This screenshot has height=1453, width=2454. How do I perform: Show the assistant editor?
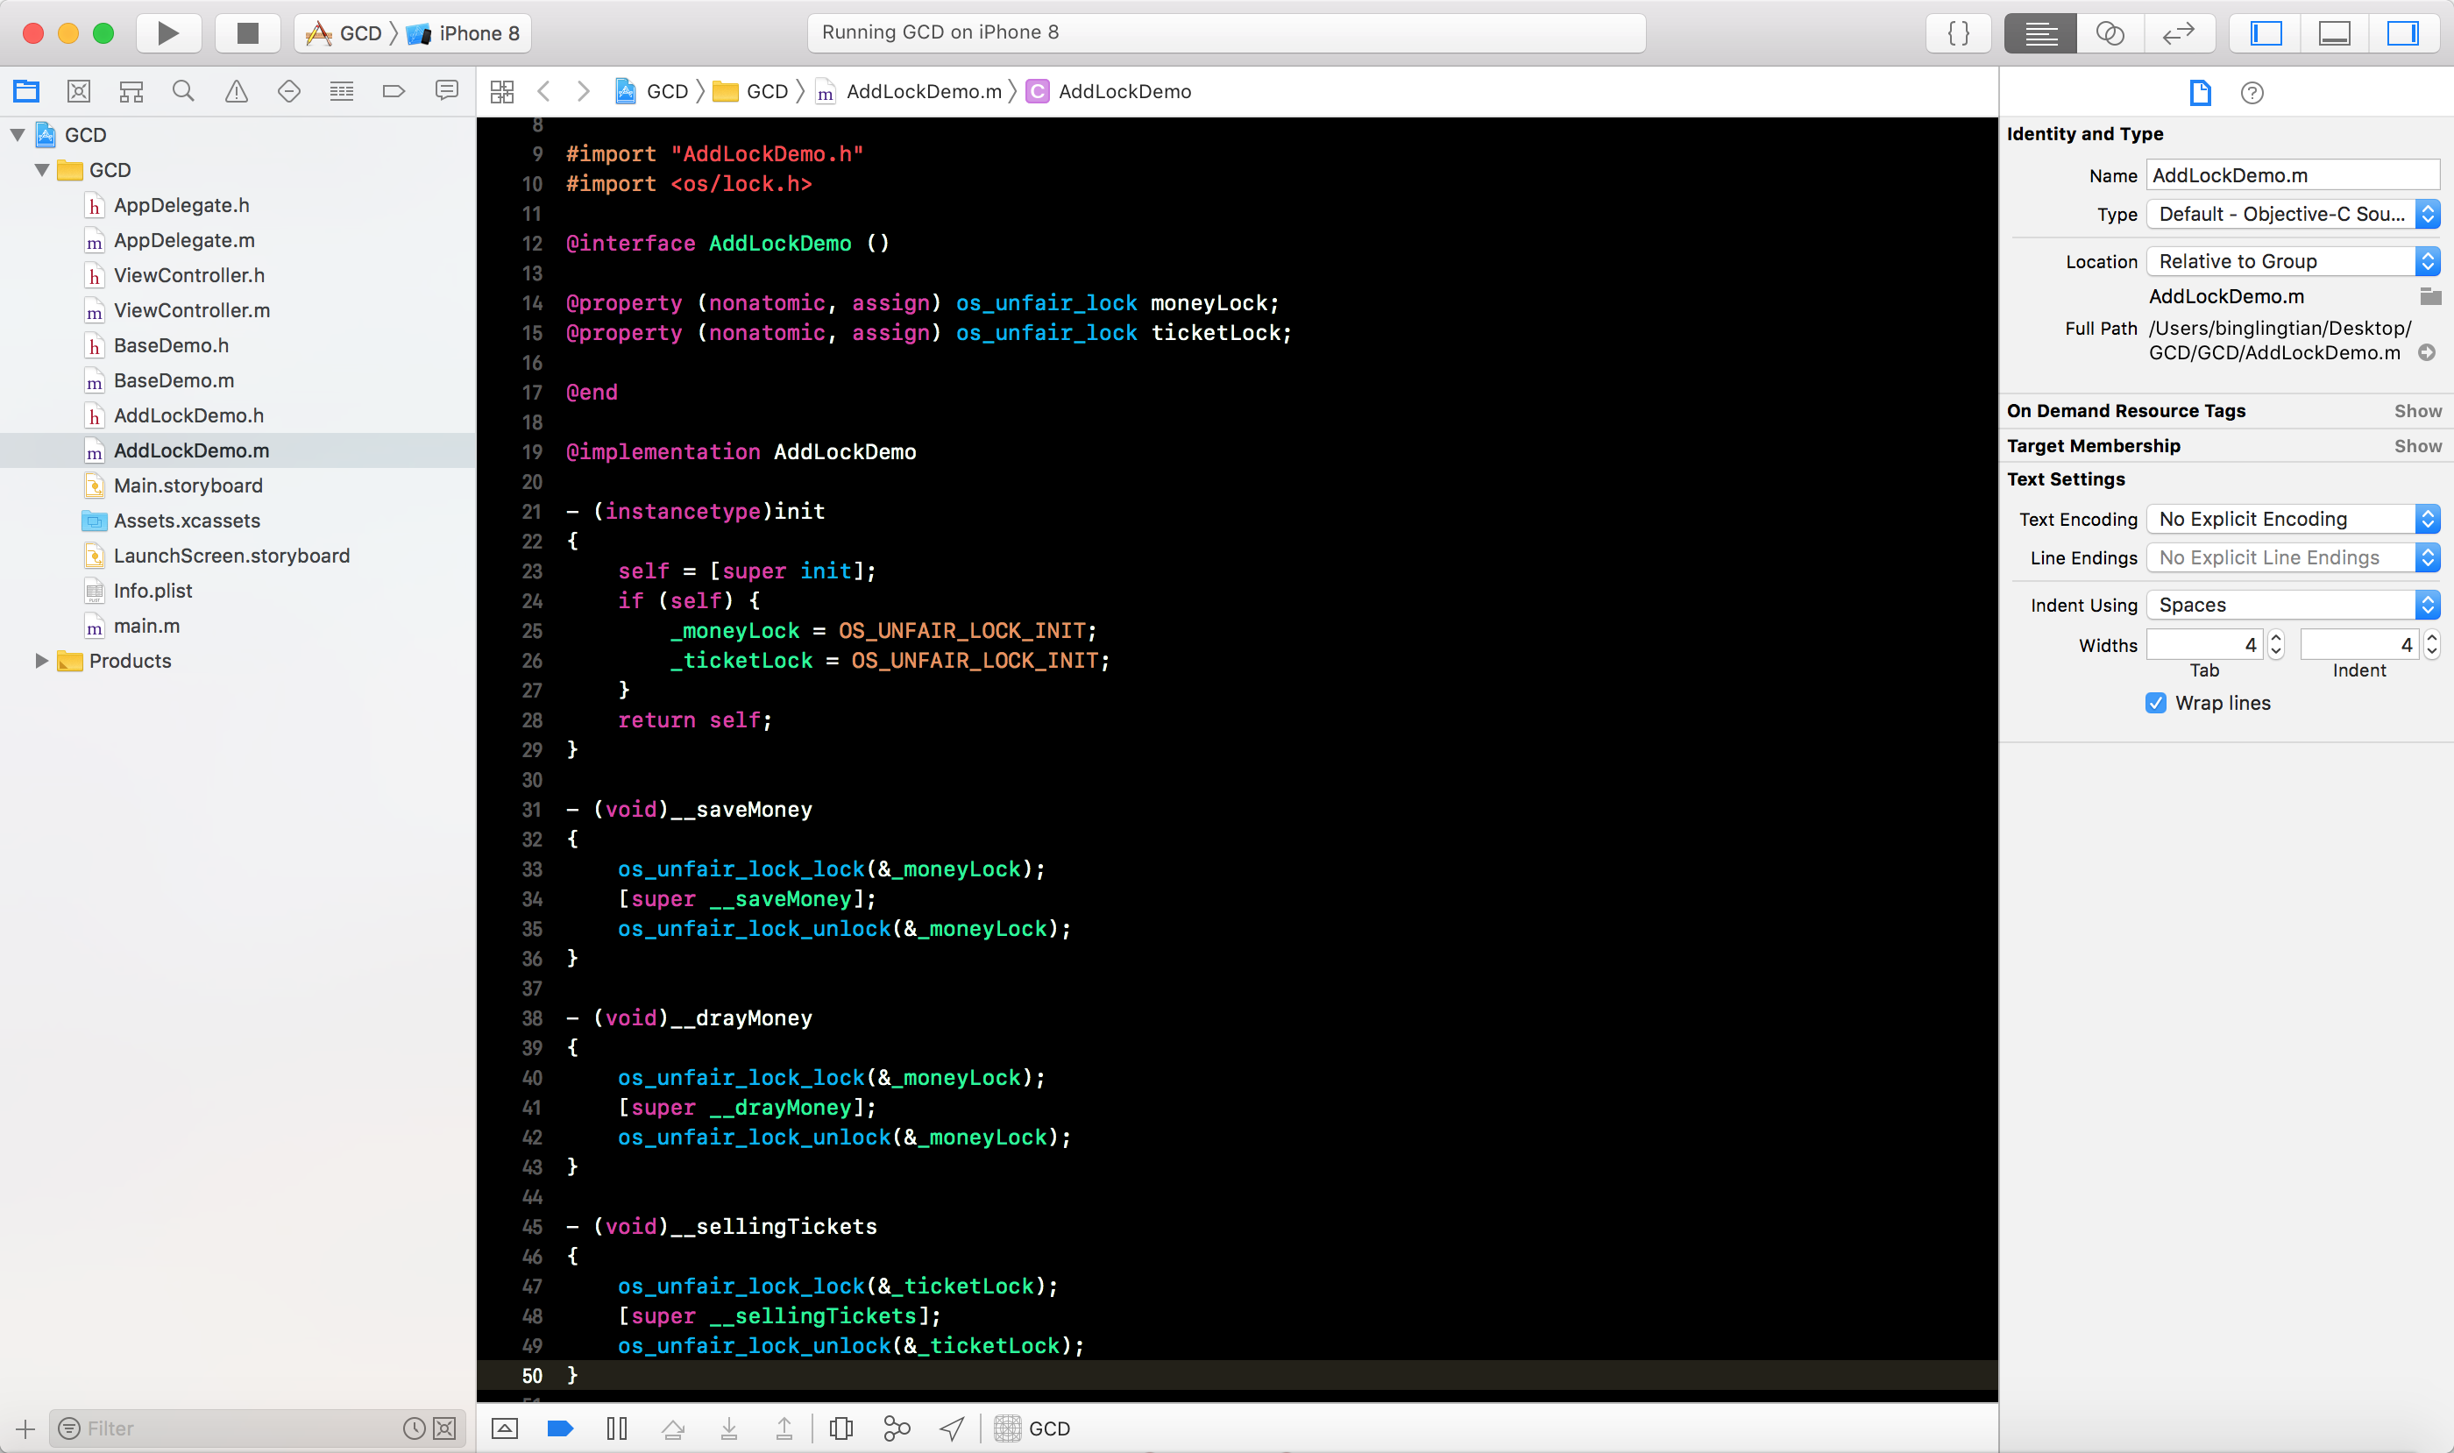click(2110, 33)
